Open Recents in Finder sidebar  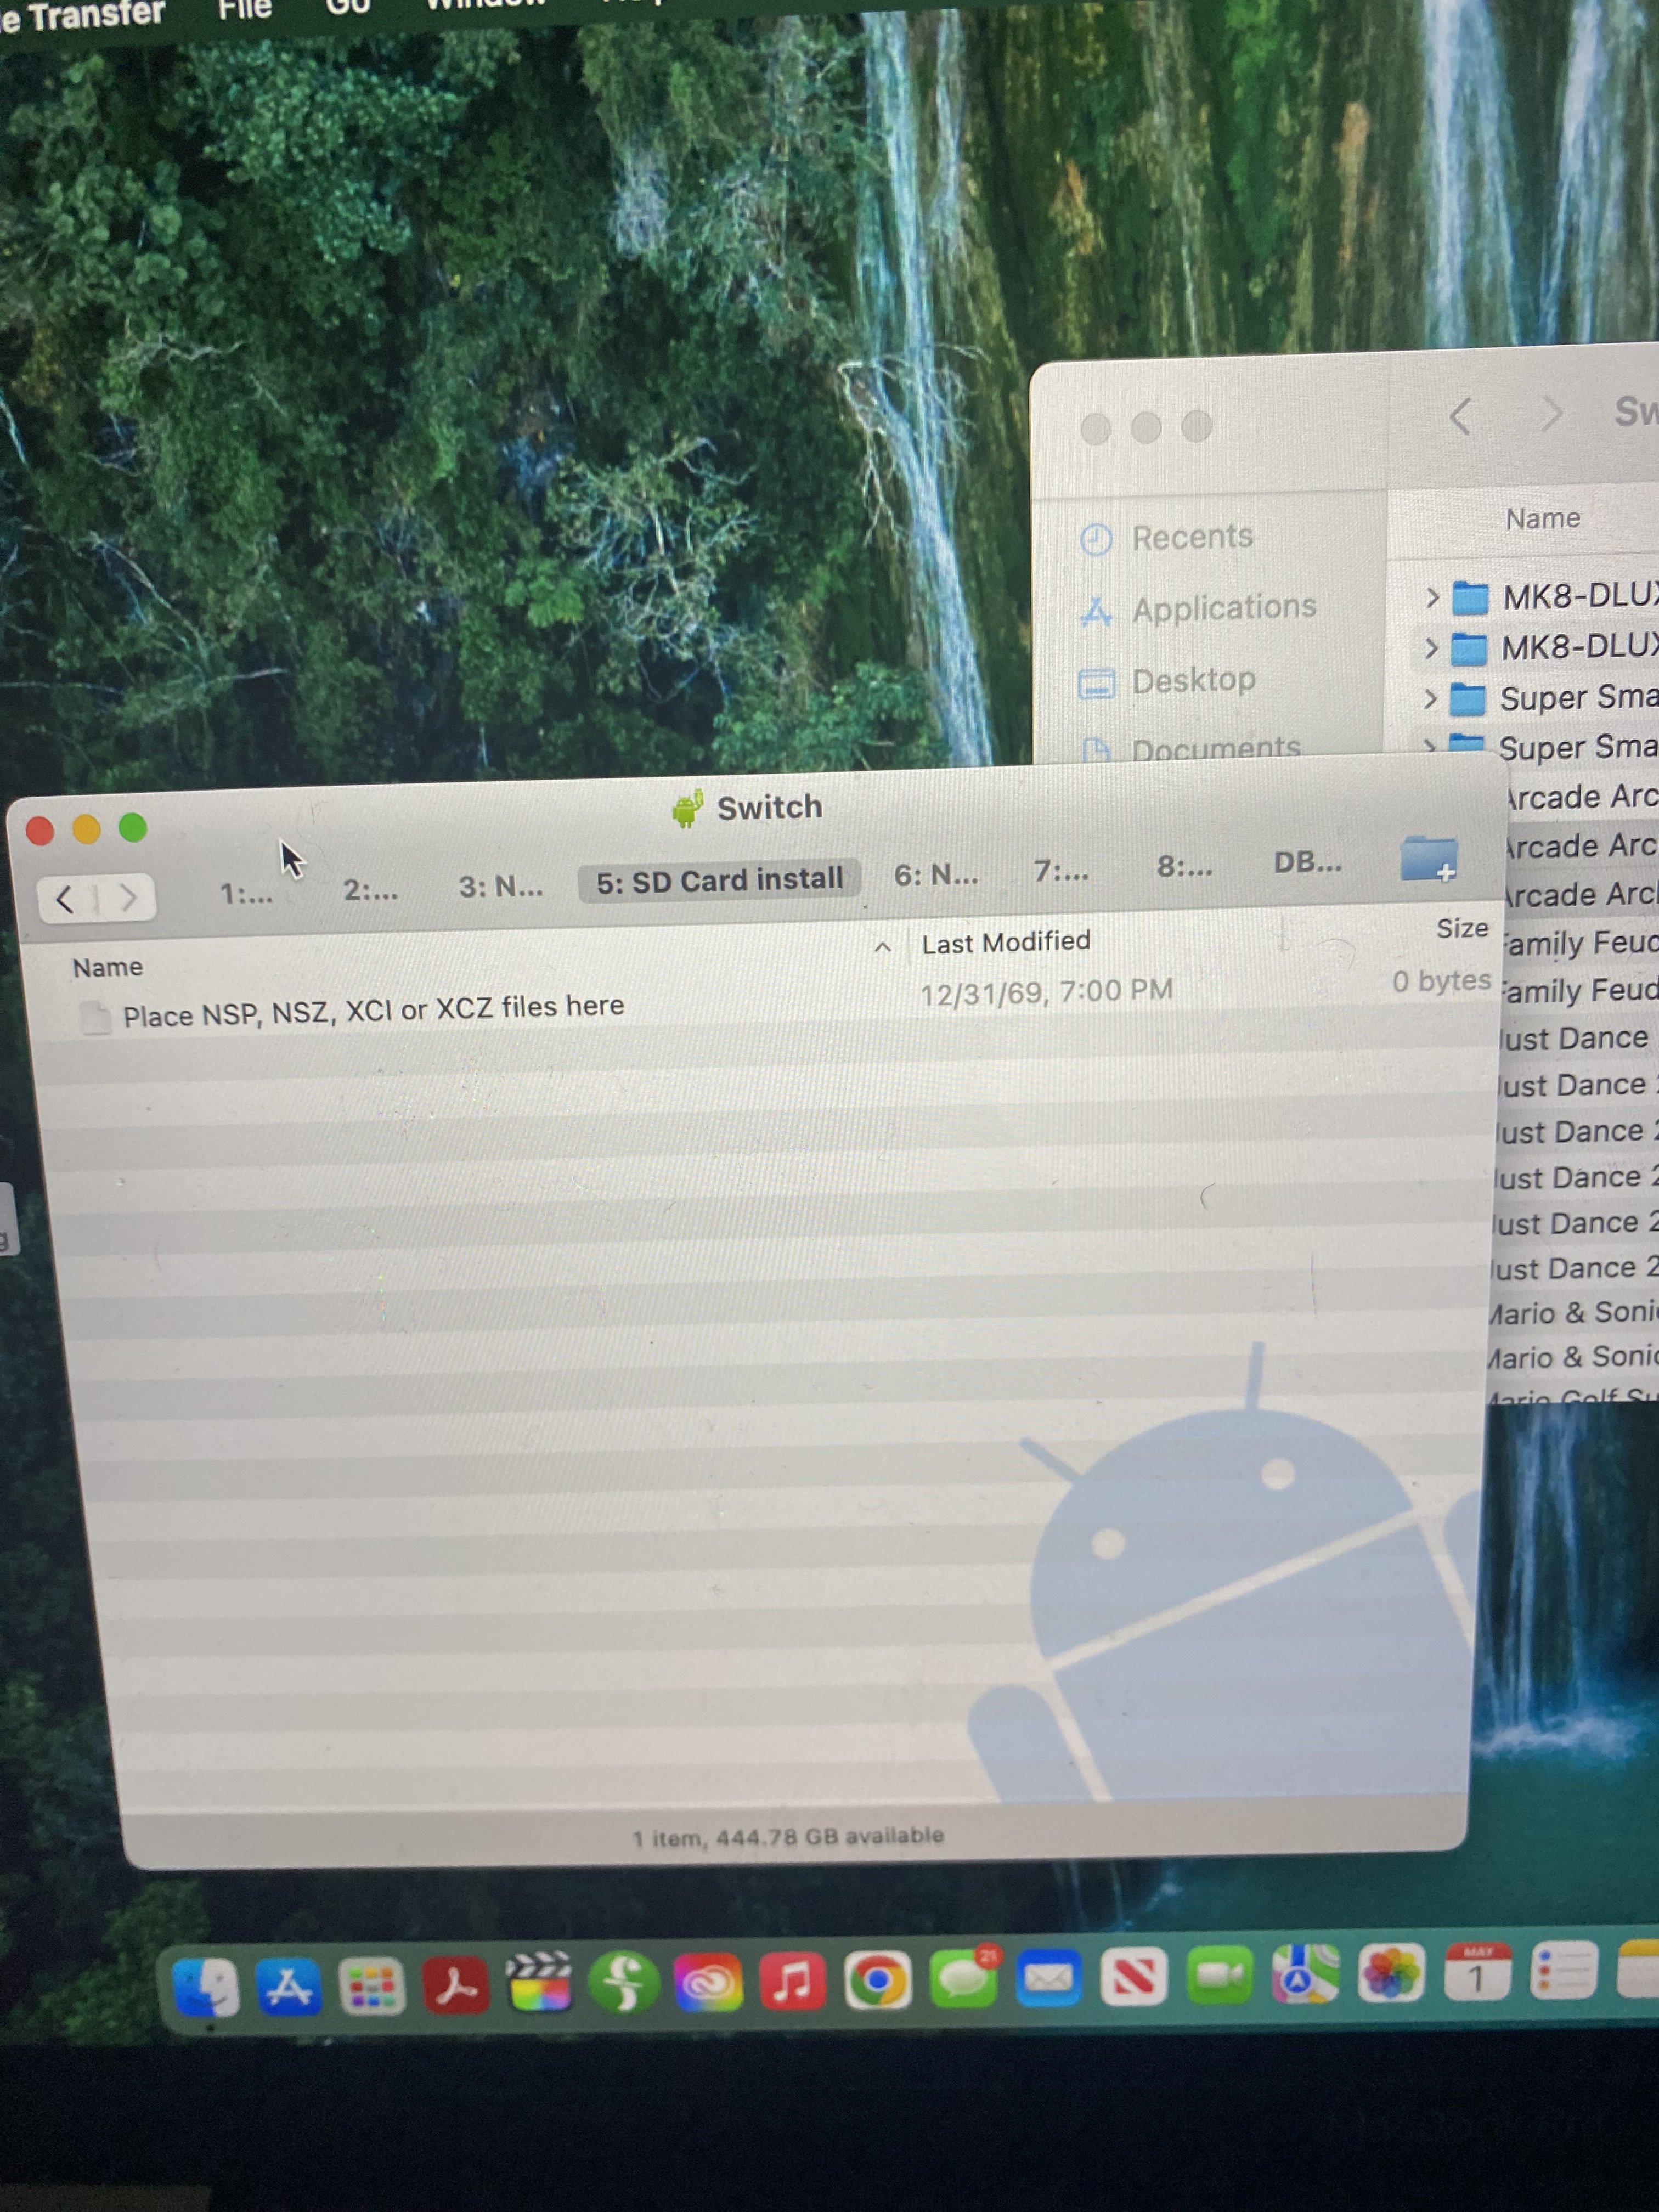(x=1191, y=538)
